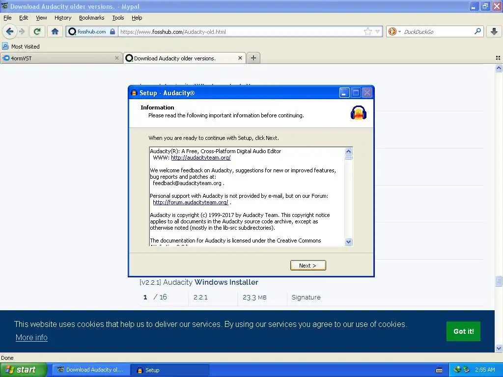Click the search magnifier icon
Screen dimensions: 503x377
477,31
